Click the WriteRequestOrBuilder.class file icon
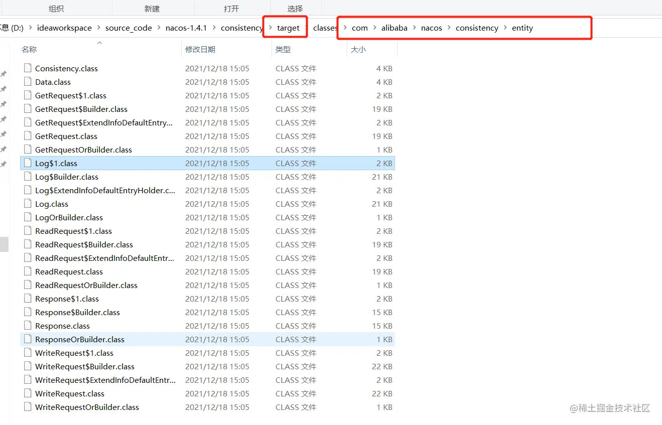The image size is (662, 425). tap(28, 407)
